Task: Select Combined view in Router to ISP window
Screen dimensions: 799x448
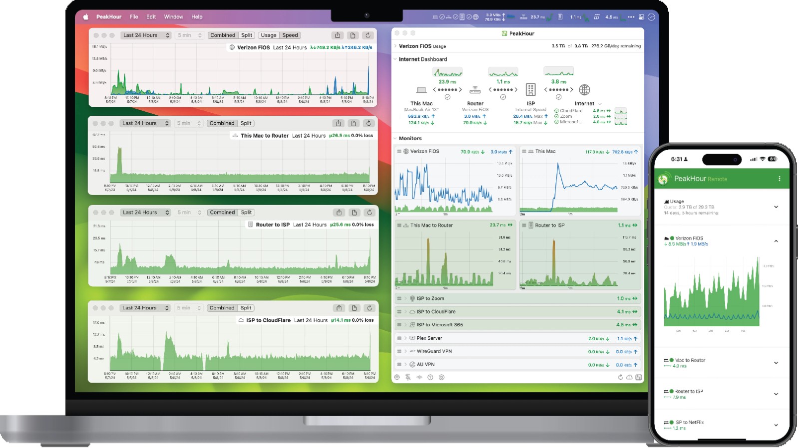Action: click(x=222, y=213)
